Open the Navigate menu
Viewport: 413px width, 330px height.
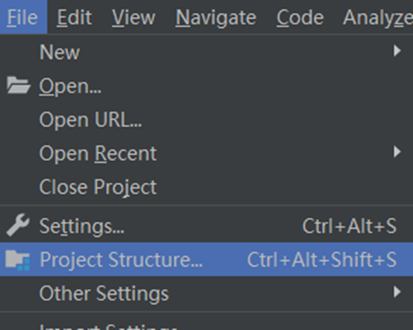pyautogui.click(x=215, y=17)
